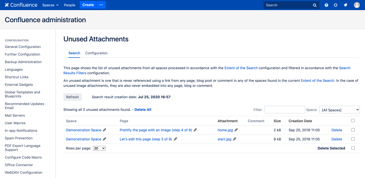Click pencil beside Let's edit this page
Screen dimensions: 365x178
coord(175,139)
